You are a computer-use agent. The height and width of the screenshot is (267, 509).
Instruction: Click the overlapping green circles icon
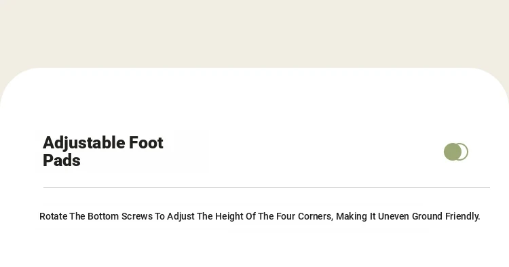click(456, 152)
